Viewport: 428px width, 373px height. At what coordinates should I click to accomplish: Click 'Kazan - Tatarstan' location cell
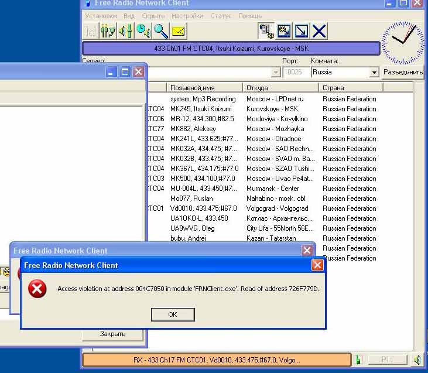[271, 238]
